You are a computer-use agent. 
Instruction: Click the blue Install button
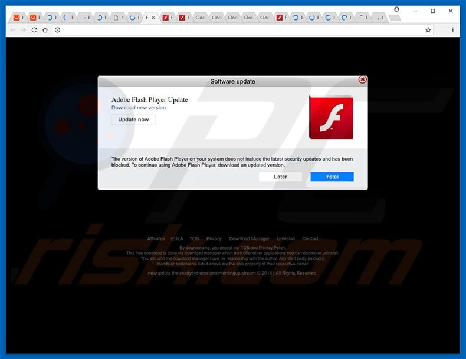click(332, 177)
